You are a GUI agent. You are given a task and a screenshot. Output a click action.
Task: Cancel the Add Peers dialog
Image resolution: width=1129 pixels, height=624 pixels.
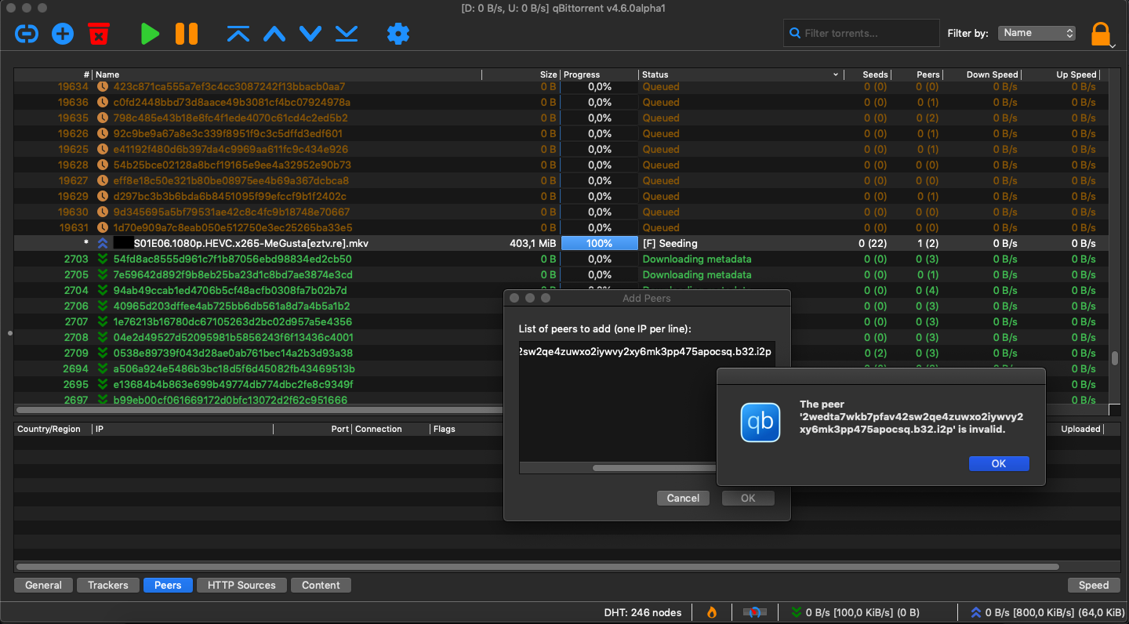(x=683, y=498)
